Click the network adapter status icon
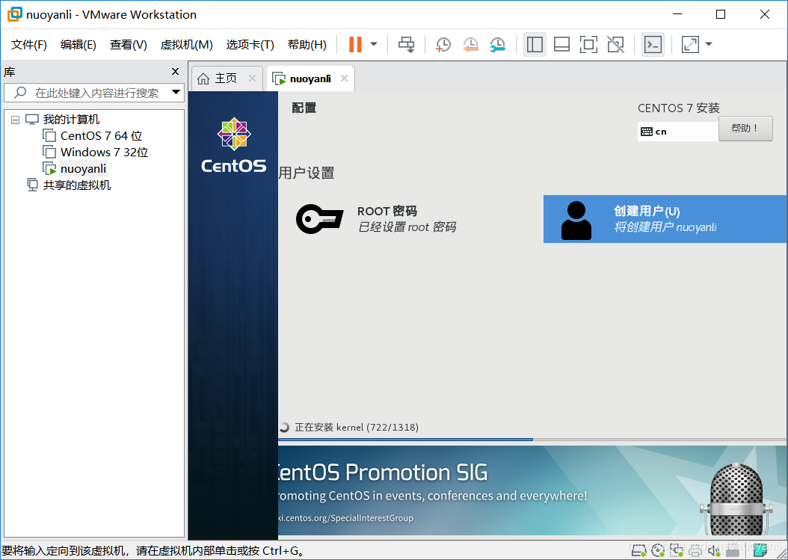This screenshot has height=560, width=788. 677,551
